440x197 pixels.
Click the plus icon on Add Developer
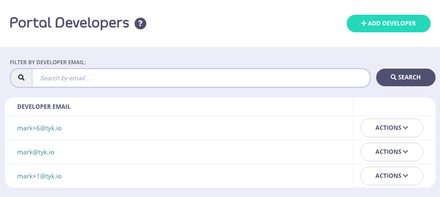pyautogui.click(x=363, y=24)
